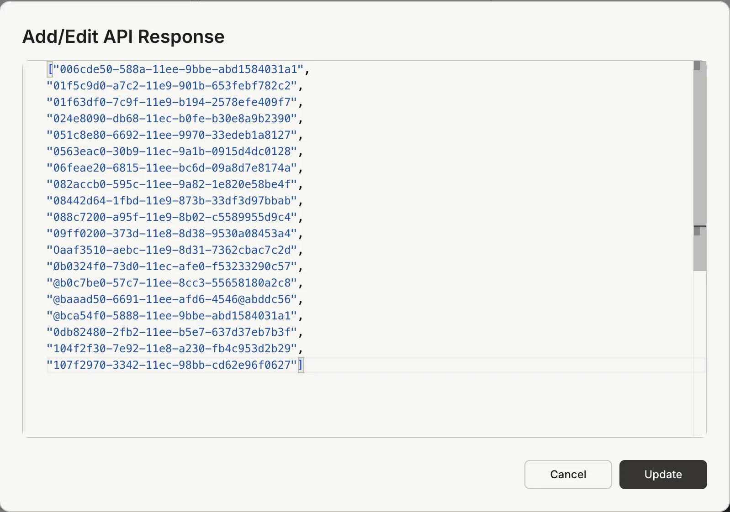The width and height of the screenshot is (730, 512).
Task: Click line ending in 55658180a2c8
Action: [175, 283]
